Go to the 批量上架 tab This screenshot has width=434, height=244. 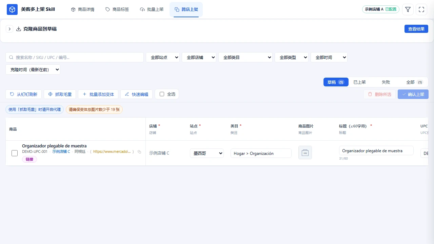click(x=152, y=9)
